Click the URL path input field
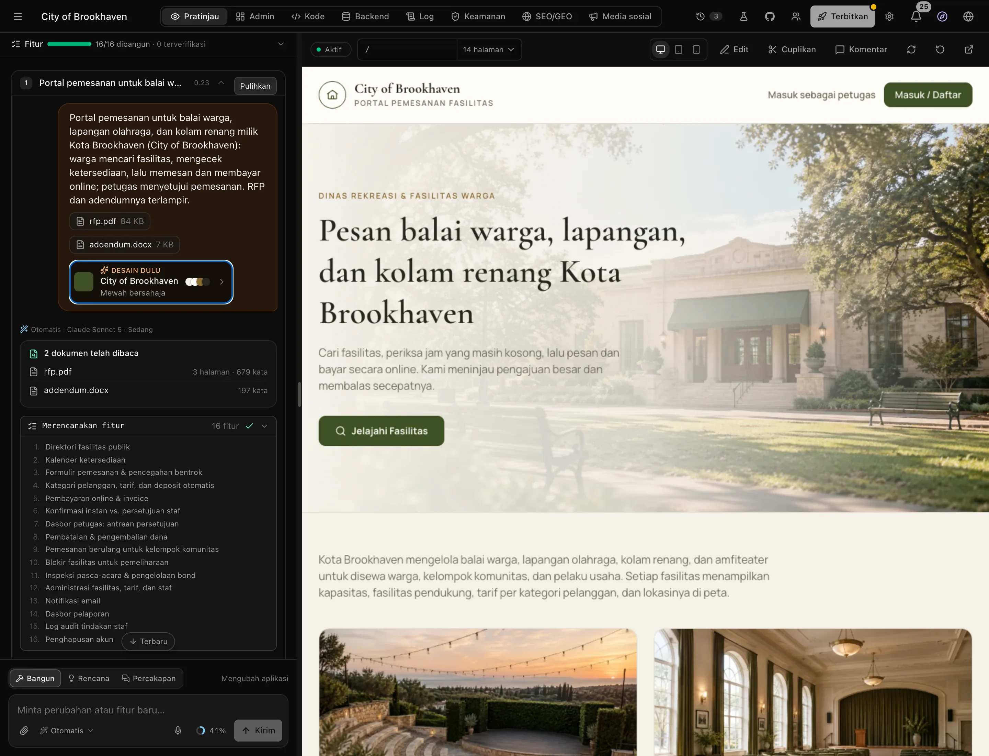This screenshot has height=756, width=989. (408, 49)
